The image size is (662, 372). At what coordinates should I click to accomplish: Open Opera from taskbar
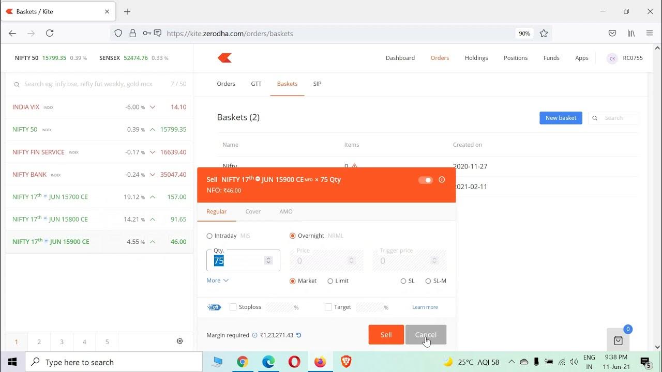[294, 362]
